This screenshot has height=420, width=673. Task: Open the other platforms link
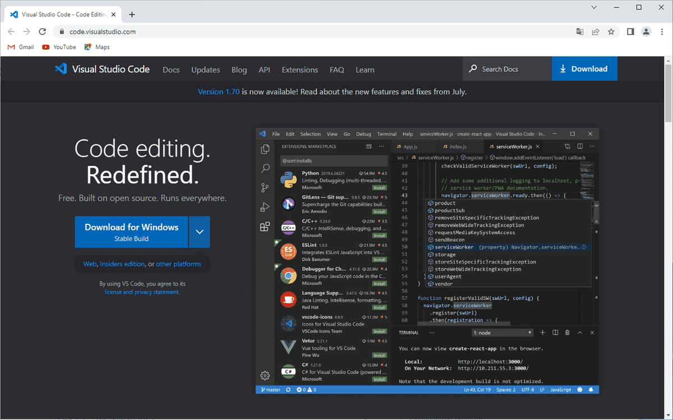(178, 264)
